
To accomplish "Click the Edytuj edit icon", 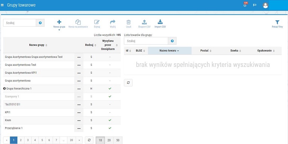I will point(97,22).
